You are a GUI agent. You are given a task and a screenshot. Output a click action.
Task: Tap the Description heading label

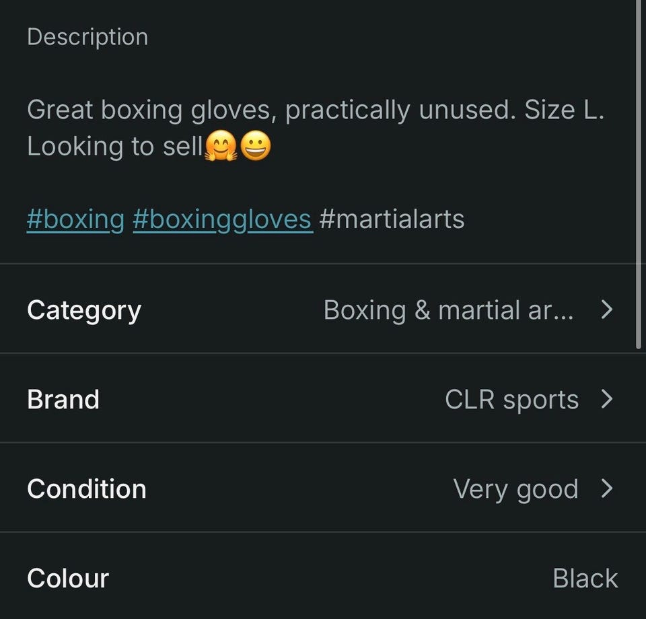[87, 38]
